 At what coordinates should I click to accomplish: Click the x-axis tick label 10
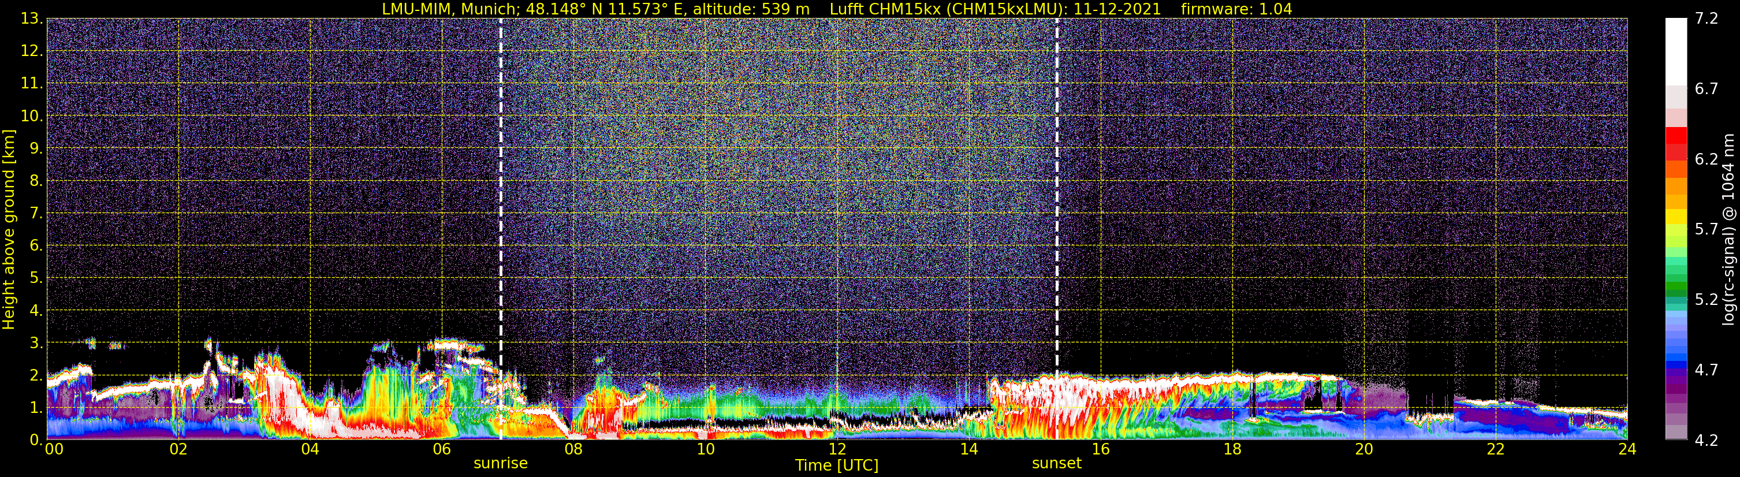705,449
